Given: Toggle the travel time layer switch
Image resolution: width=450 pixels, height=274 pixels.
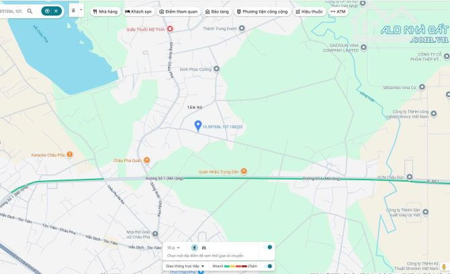Looking at the screenshot, I should click(269, 247).
